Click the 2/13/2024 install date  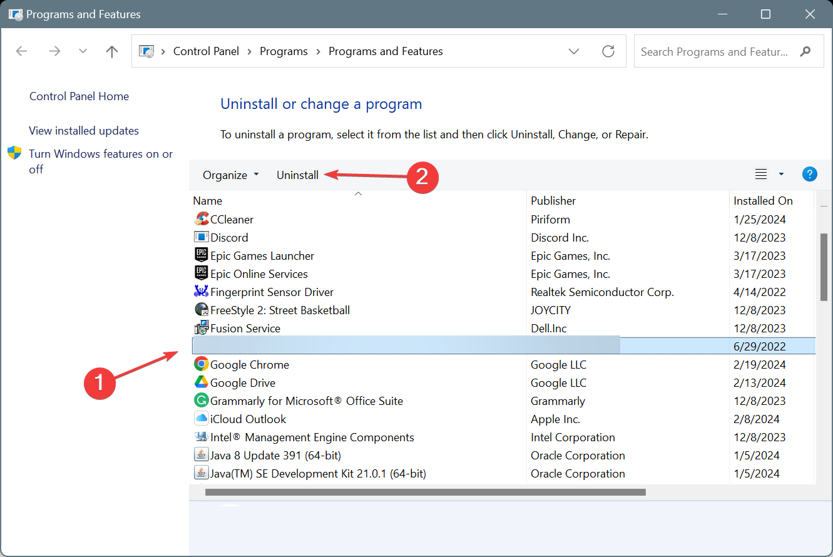(759, 382)
